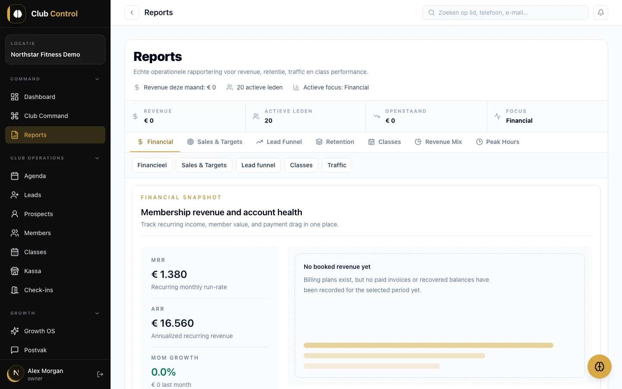This screenshot has height=389, width=622.
Task: Open the Lead Funnel tab
Action: coord(279,142)
